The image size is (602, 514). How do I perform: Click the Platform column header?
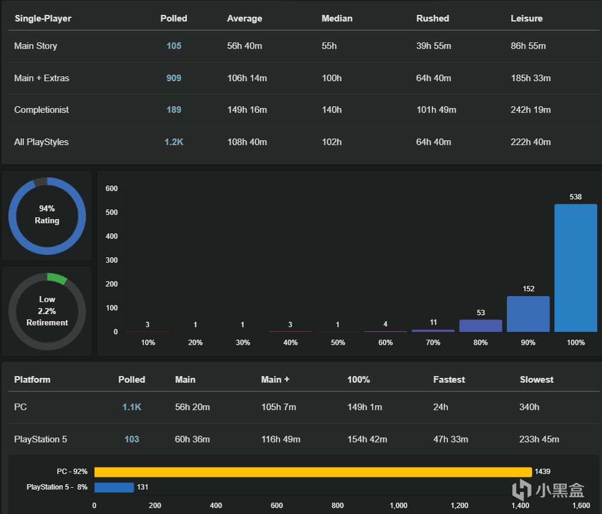pos(32,380)
